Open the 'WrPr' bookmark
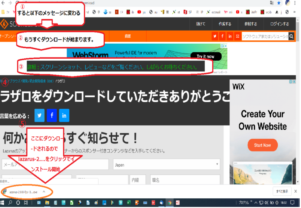The width and height of the screenshot is (301, 208). click(x=252, y=12)
